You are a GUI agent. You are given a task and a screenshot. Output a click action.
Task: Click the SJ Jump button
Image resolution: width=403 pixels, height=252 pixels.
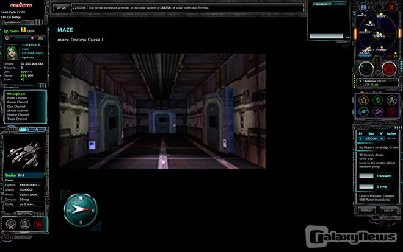pyautogui.click(x=382, y=187)
